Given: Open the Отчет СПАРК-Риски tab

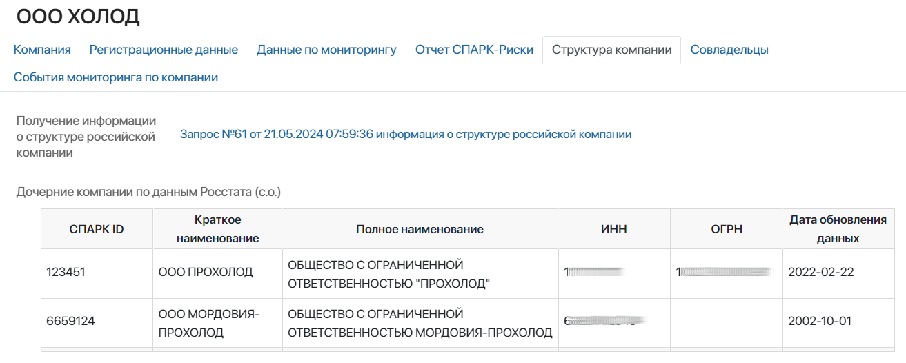Looking at the screenshot, I should 474,50.
